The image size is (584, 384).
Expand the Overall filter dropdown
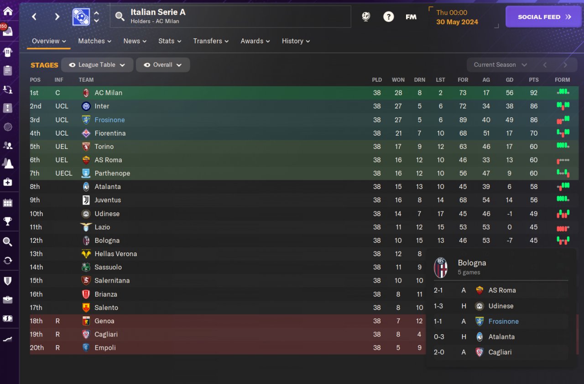pyautogui.click(x=163, y=65)
